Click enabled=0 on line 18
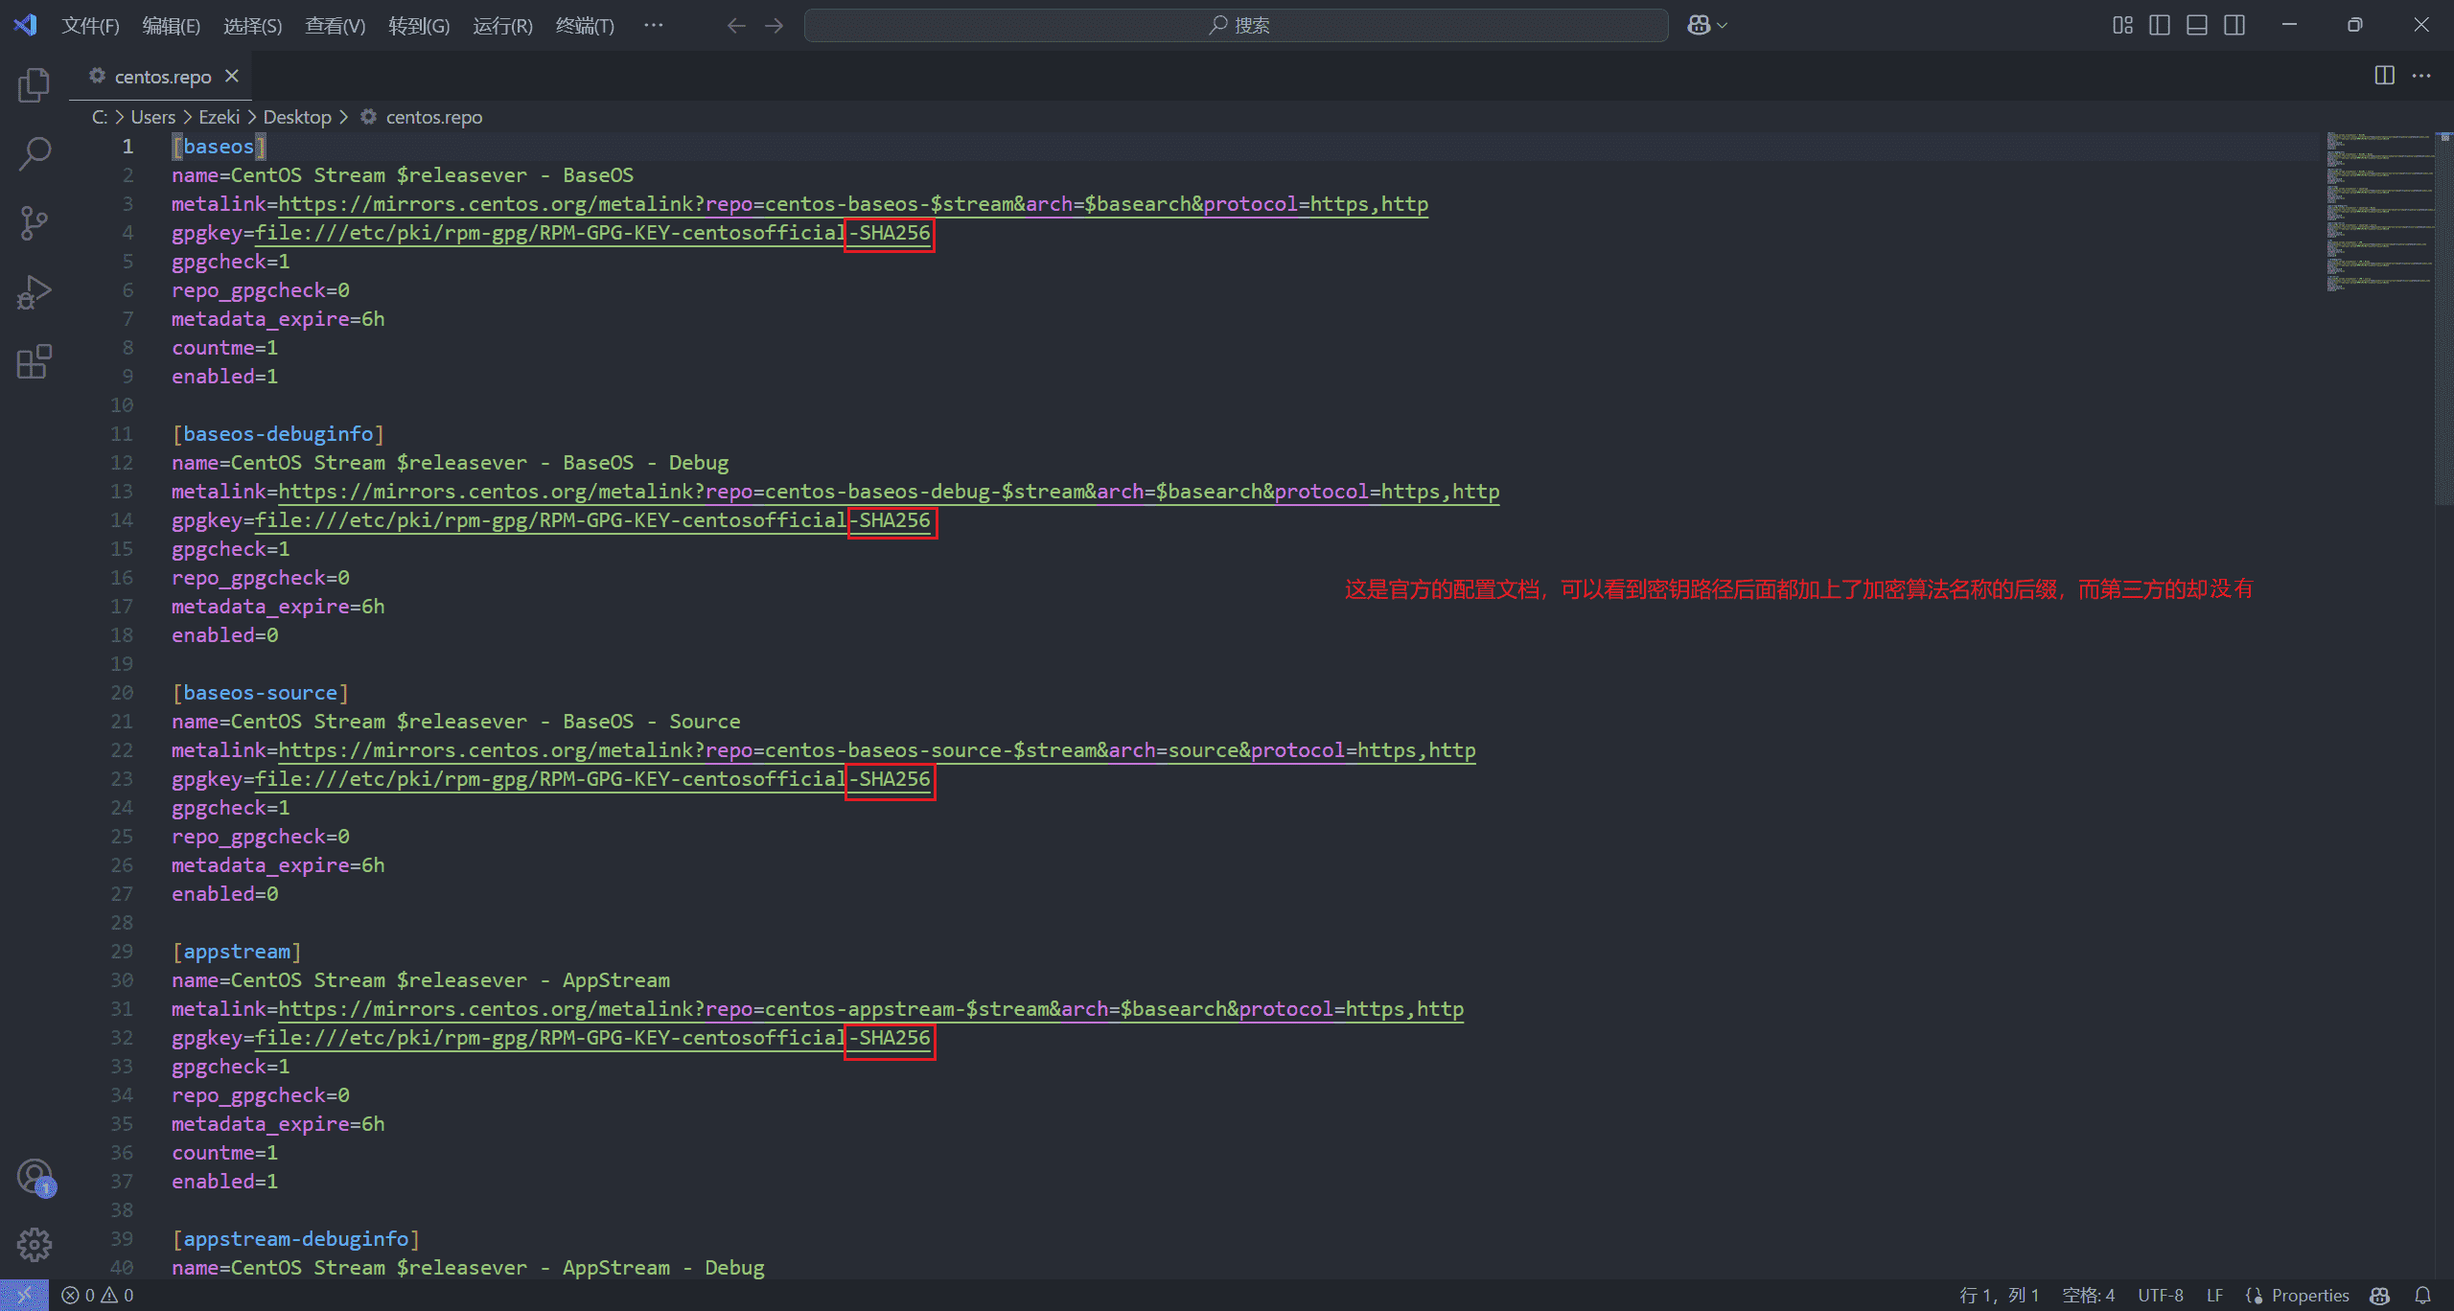2454x1311 pixels. click(224, 635)
